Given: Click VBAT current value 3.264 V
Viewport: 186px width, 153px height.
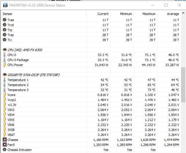Looking at the screenshot, I should pyautogui.click(x=103, y=135).
